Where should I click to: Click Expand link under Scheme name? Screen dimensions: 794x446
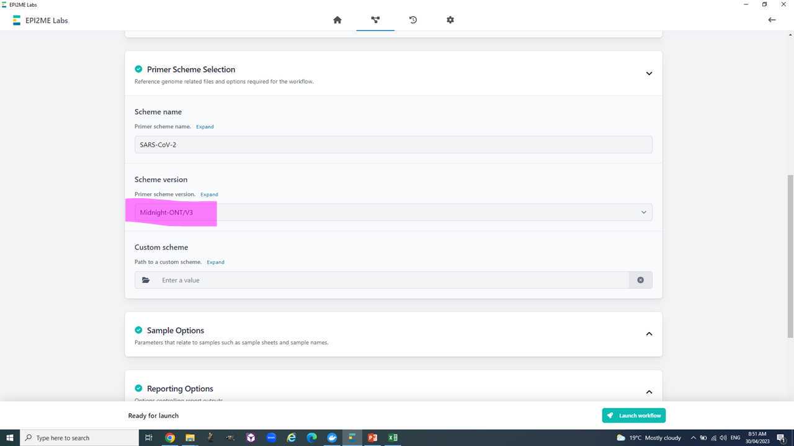[x=205, y=126]
